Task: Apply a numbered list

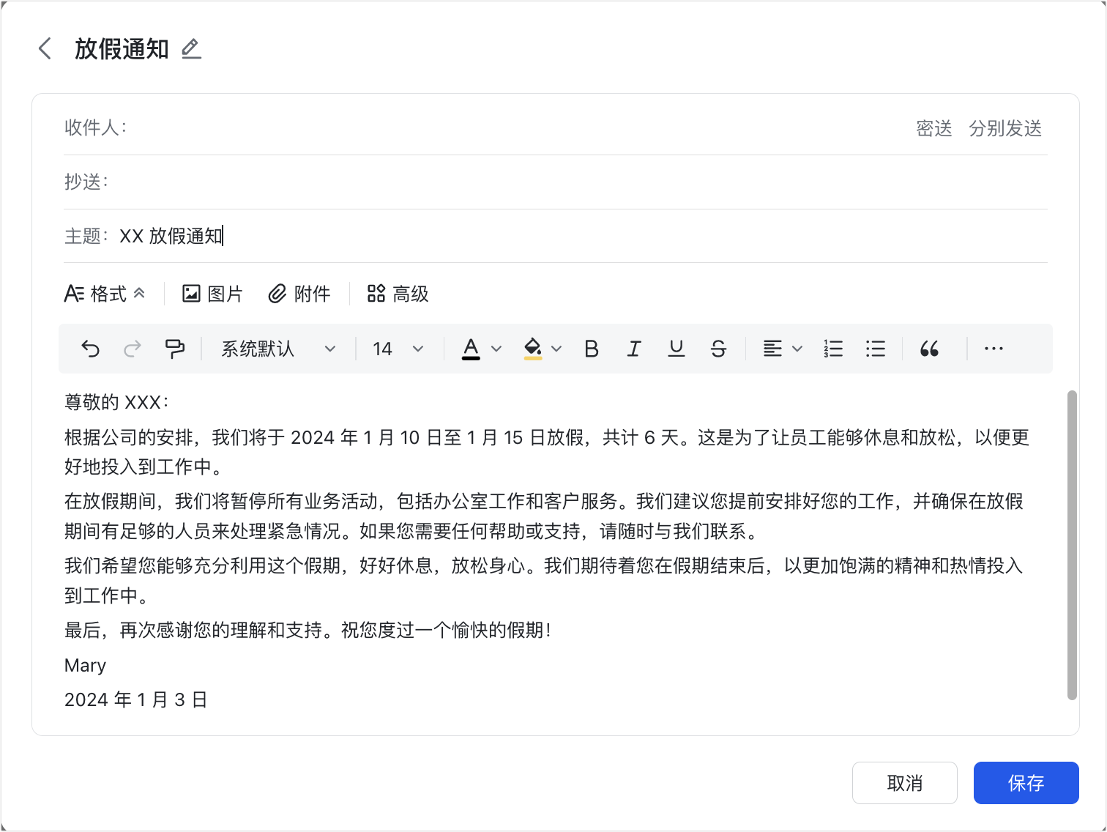Action: pyautogui.click(x=833, y=349)
